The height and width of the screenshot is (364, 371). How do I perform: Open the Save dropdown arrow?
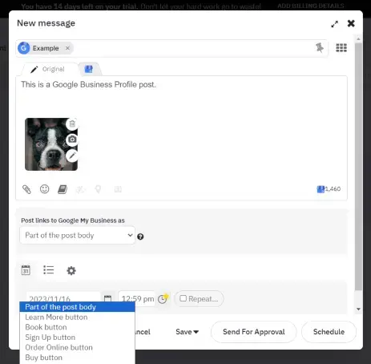point(196,332)
